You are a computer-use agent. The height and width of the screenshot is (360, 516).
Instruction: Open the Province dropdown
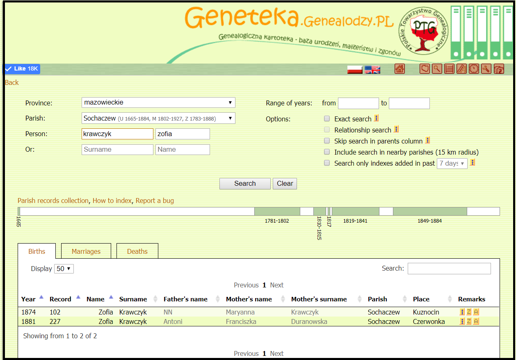[158, 103]
